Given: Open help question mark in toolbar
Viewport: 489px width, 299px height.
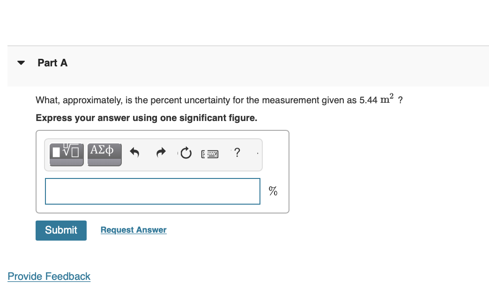Looking at the screenshot, I should [237, 152].
